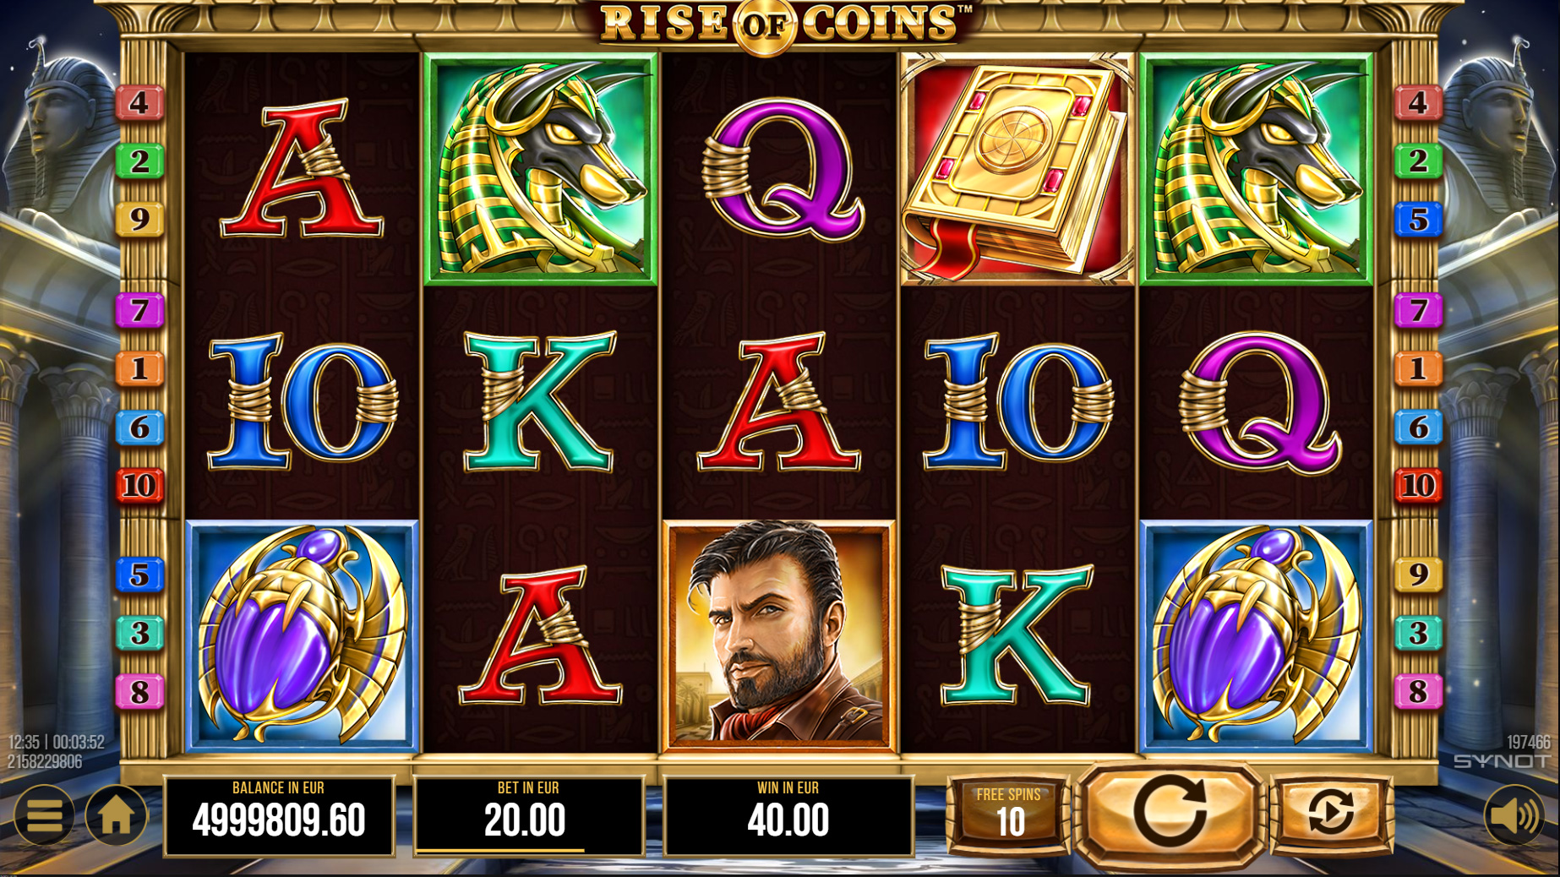The height and width of the screenshot is (877, 1560).
Task: Start autoplay with the autospin button
Action: pyautogui.click(x=1330, y=814)
